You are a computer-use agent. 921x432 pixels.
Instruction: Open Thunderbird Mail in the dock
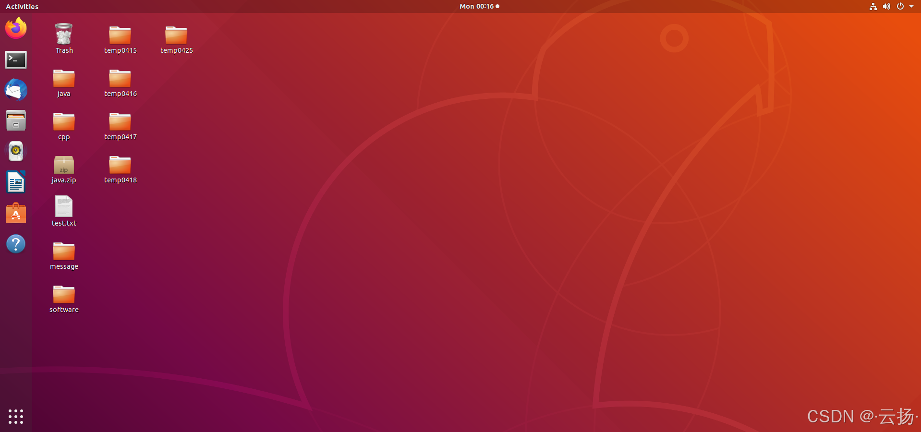click(x=16, y=90)
